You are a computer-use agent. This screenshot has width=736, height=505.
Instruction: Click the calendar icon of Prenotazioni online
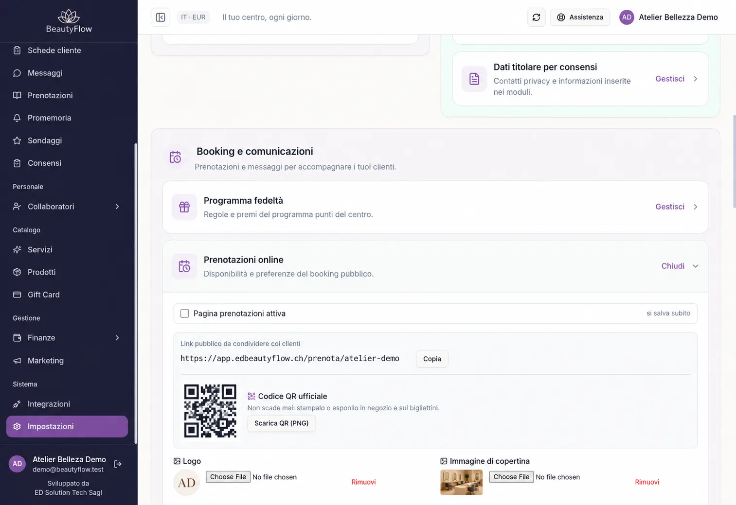click(x=184, y=266)
